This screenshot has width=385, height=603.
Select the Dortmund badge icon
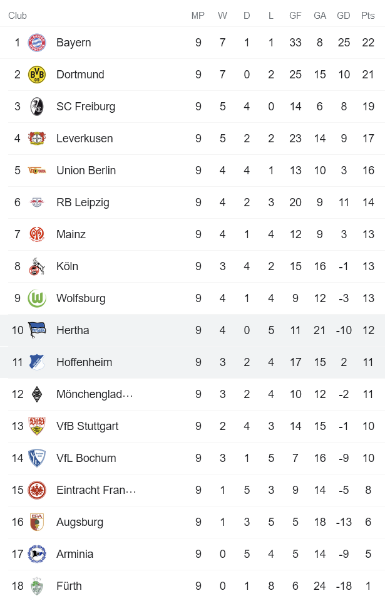click(x=36, y=74)
